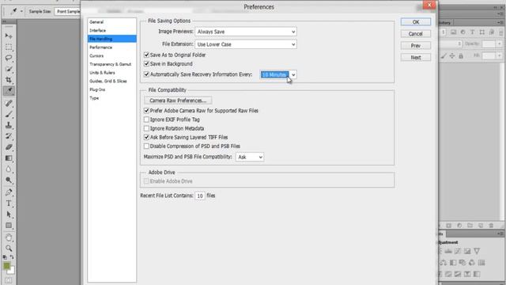Viewport: 506px width, 285px height.
Task: Swap foreground and background colors
Action: click(x=12, y=257)
